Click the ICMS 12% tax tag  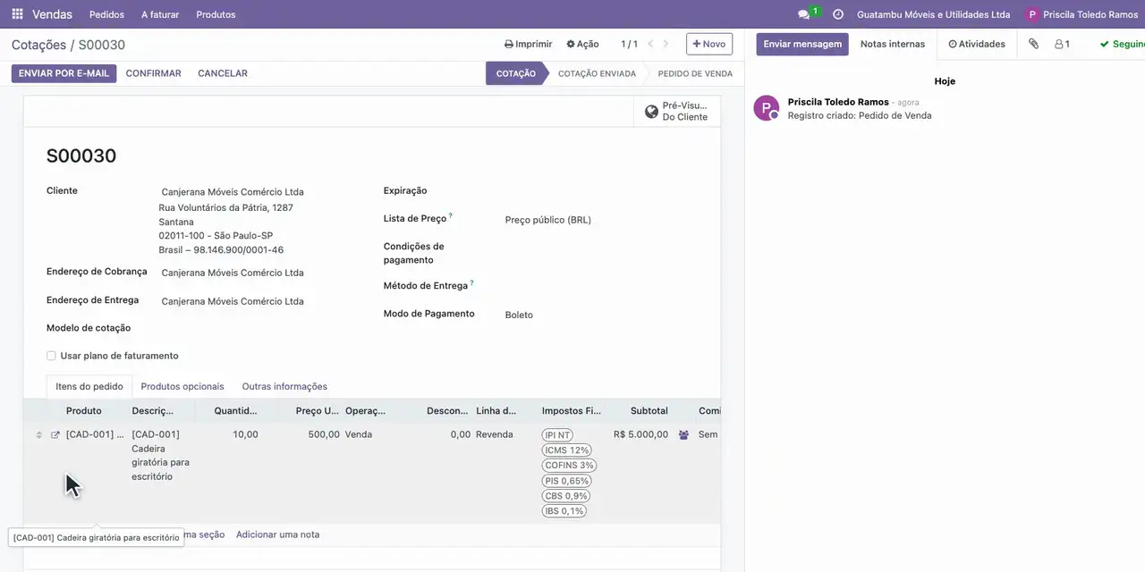pyautogui.click(x=567, y=450)
